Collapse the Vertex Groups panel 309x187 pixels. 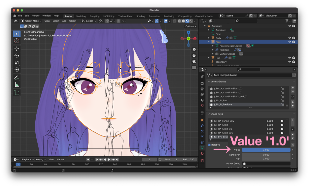(209, 81)
